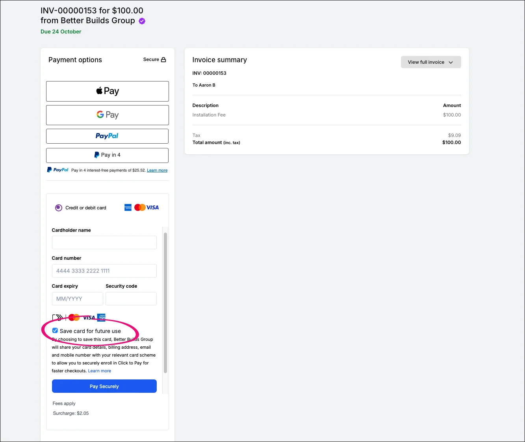Click the Amex icon below the security code
This screenshot has height=442, width=525.
[101, 317]
